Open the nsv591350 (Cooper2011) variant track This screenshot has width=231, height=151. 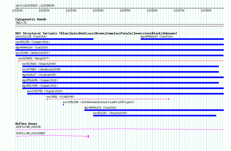click(x=119, y=45)
